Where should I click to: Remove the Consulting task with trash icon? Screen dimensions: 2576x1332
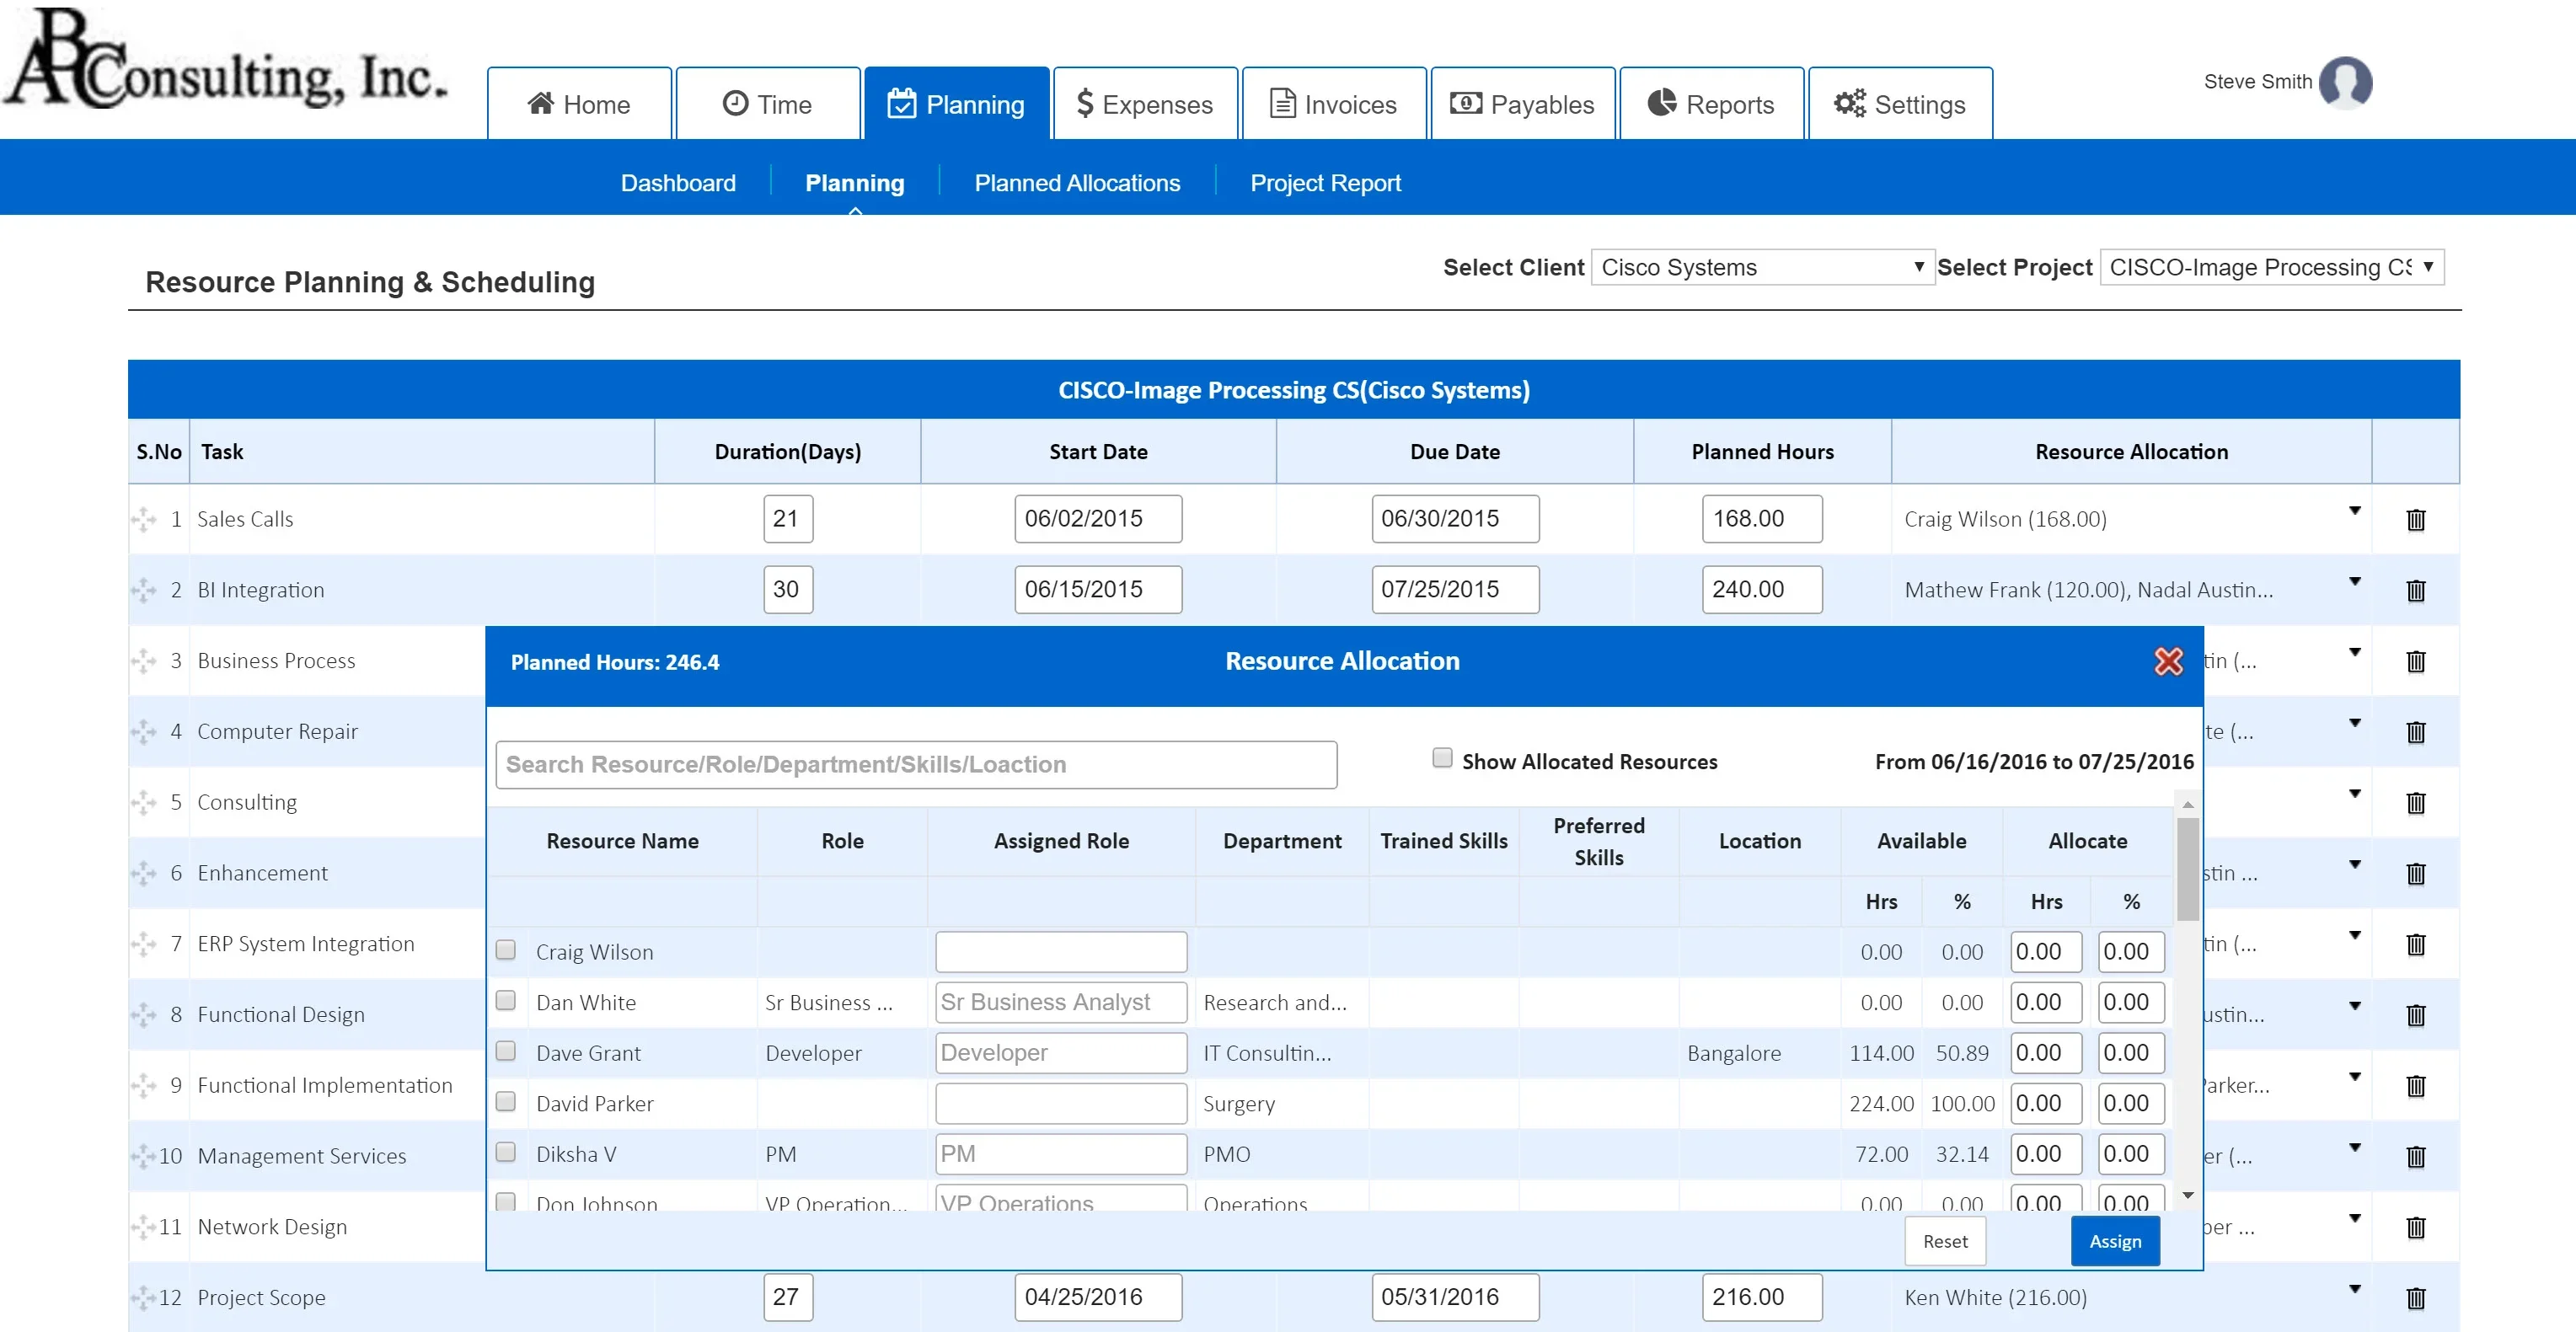tap(2415, 803)
